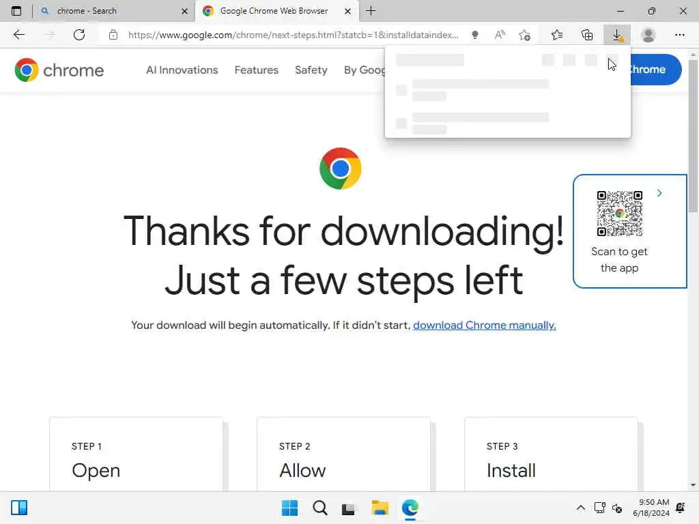
Task: Open the Features menu item
Action: 257,70
